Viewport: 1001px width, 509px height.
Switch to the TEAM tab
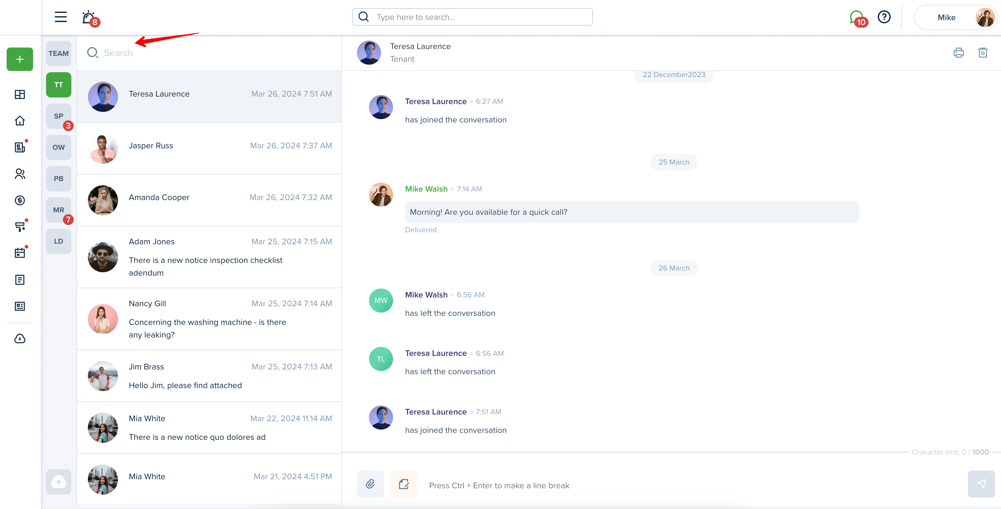(59, 54)
